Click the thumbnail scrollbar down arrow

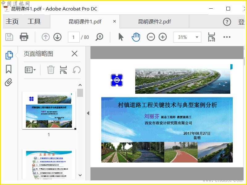pyautogui.click(x=80, y=175)
